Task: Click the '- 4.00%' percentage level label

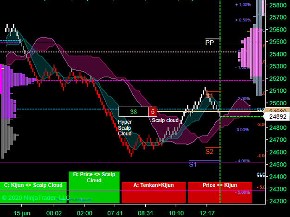Action: [x=243, y=161]
